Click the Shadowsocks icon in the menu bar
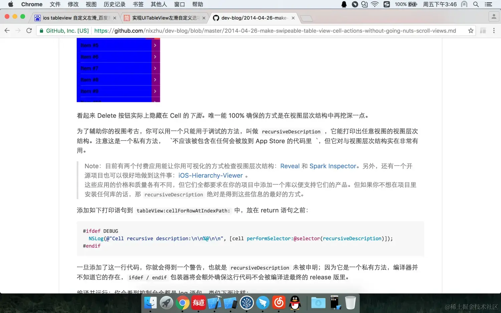501x313 pixels. pos(355,4)
